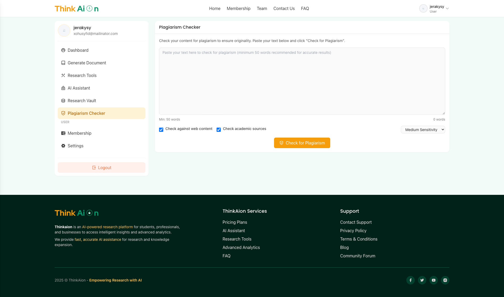This screenshot has height=297, width=504.
Task: Open the Contact Us menu item
Action: (x=284, y=8)
